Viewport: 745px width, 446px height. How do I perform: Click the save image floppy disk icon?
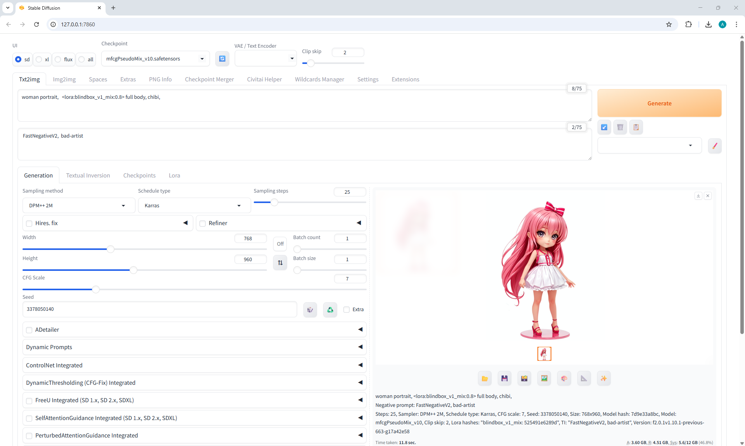tap(504, 379)
